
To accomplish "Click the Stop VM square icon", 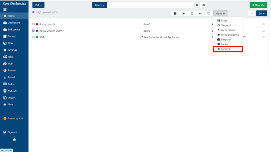I will tap(175, 14).
